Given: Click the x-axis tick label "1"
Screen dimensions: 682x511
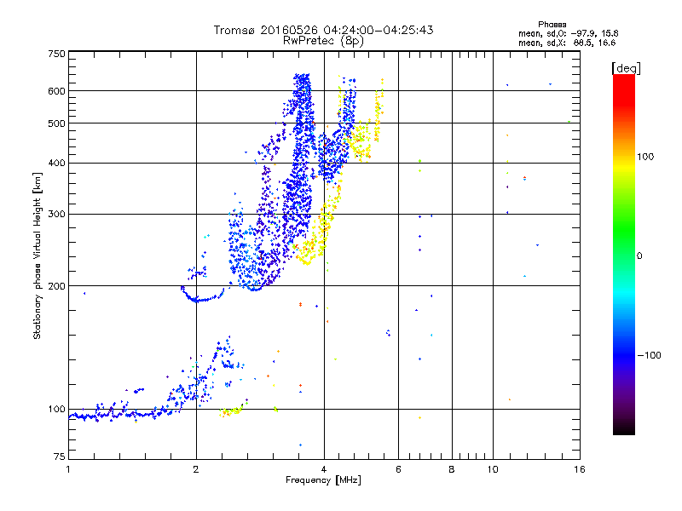Looking at the screenshot, I should (68, 469).
